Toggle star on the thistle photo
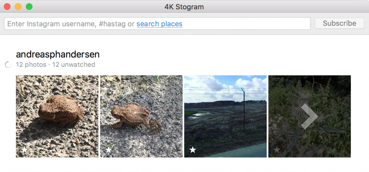Image resolution: width=369 pixels, height=172 pixels. tap(277, 150)
